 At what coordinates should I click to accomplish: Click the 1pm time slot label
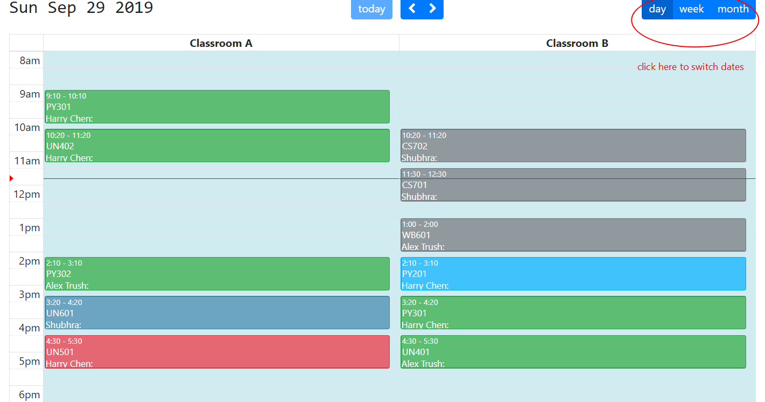30,227
